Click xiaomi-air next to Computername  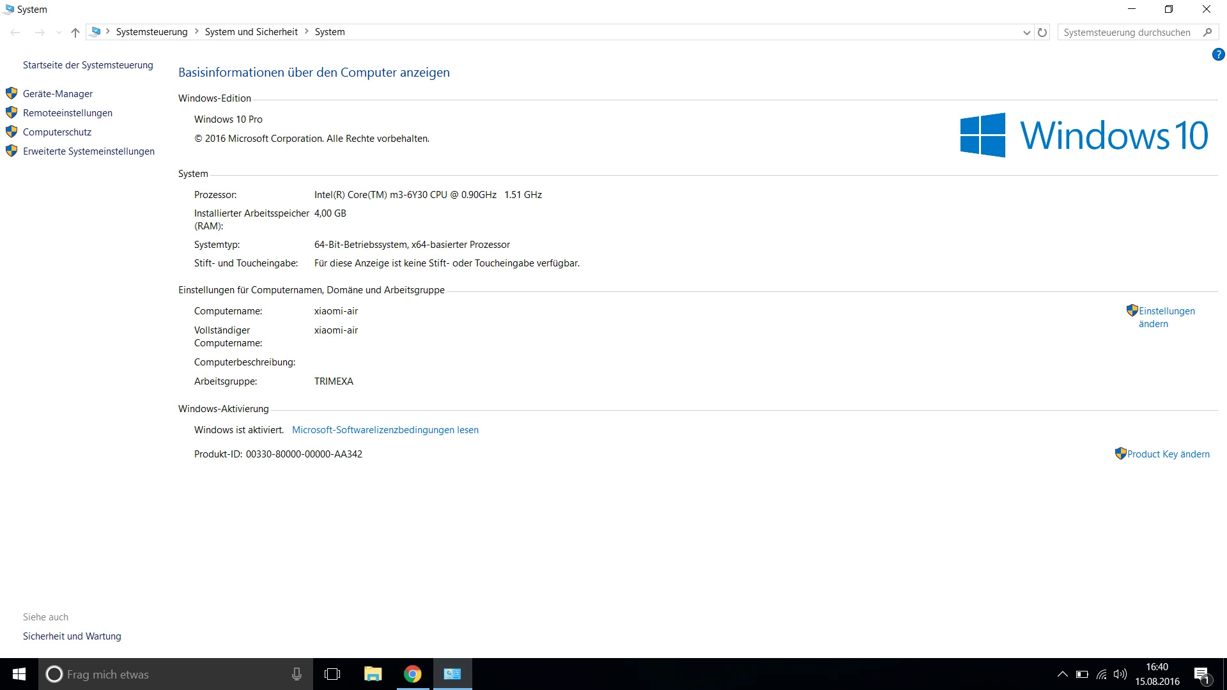pos(336,311)
